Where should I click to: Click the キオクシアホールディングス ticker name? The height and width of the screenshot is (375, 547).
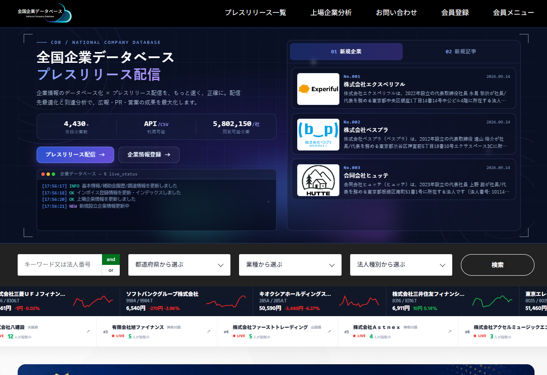pyautogui.click(x=295, y=294)
